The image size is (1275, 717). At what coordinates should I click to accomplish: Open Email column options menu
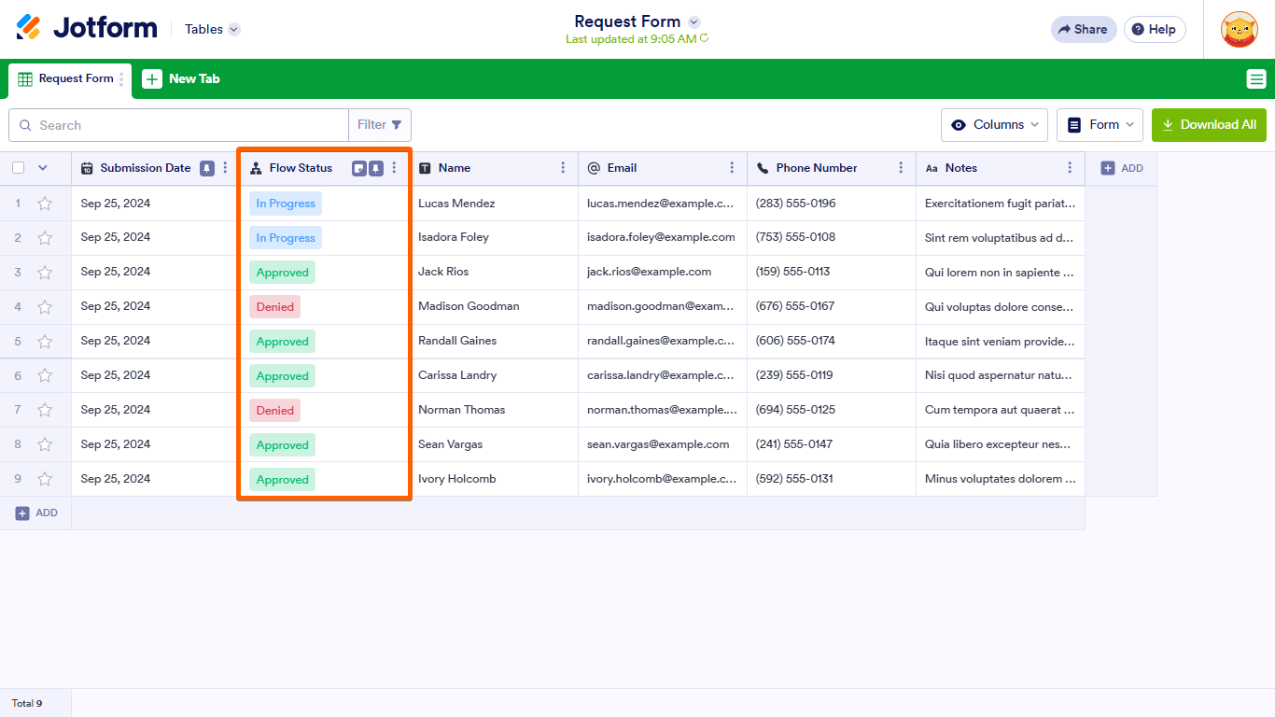[732, 168]
